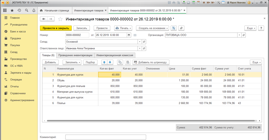Open Favorites star in top panel

[12, 10]
